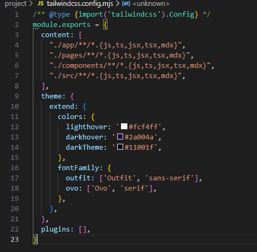Click the 'extend' property key
Screen dimensions: 257x252
[x=62, y=107]
